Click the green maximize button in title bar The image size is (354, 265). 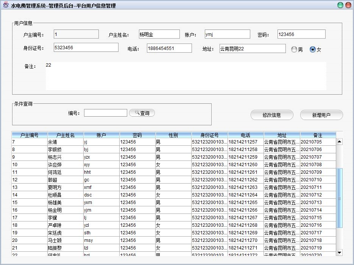click(340, 5)
